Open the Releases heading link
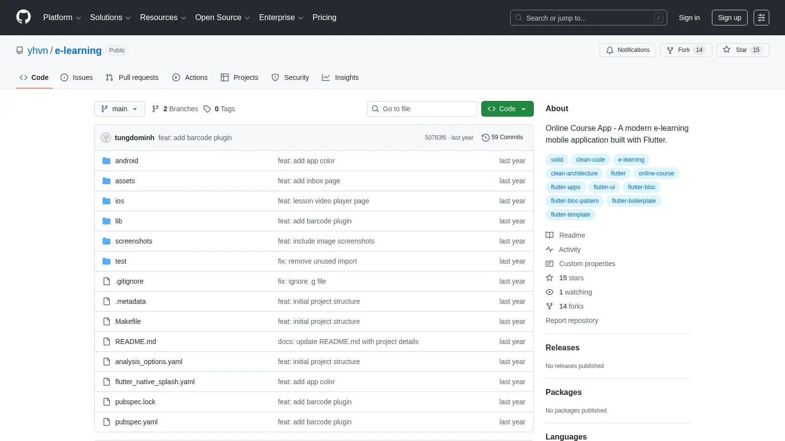The image size is (785, 441). point(562,348)
